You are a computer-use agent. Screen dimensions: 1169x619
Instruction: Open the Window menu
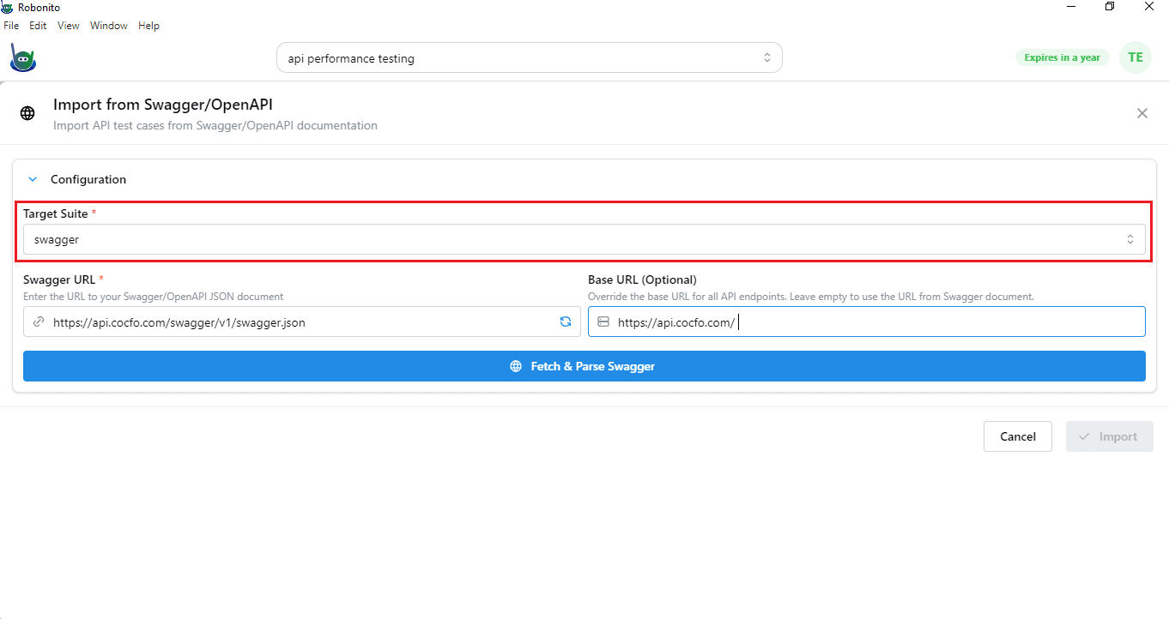(x=109, y=26)
